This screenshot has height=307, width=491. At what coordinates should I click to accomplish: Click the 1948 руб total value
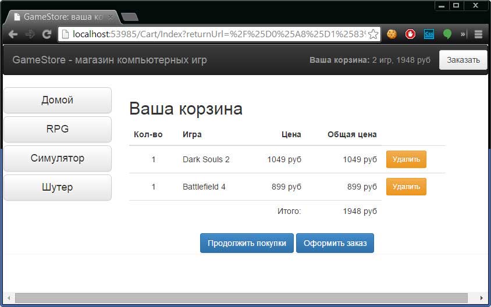point(360,211)
